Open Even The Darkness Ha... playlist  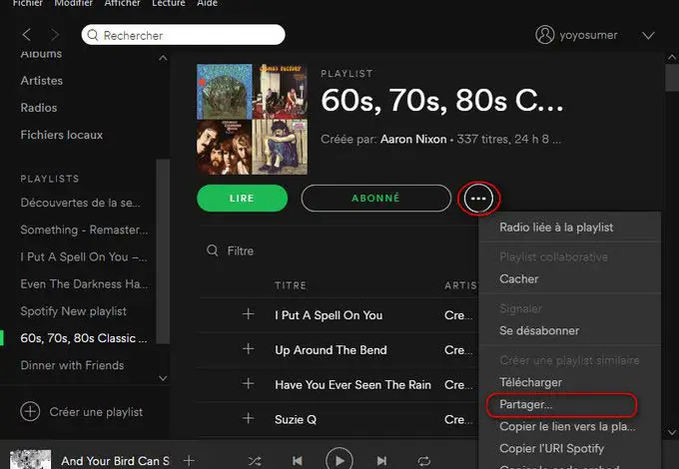point(84,284)
